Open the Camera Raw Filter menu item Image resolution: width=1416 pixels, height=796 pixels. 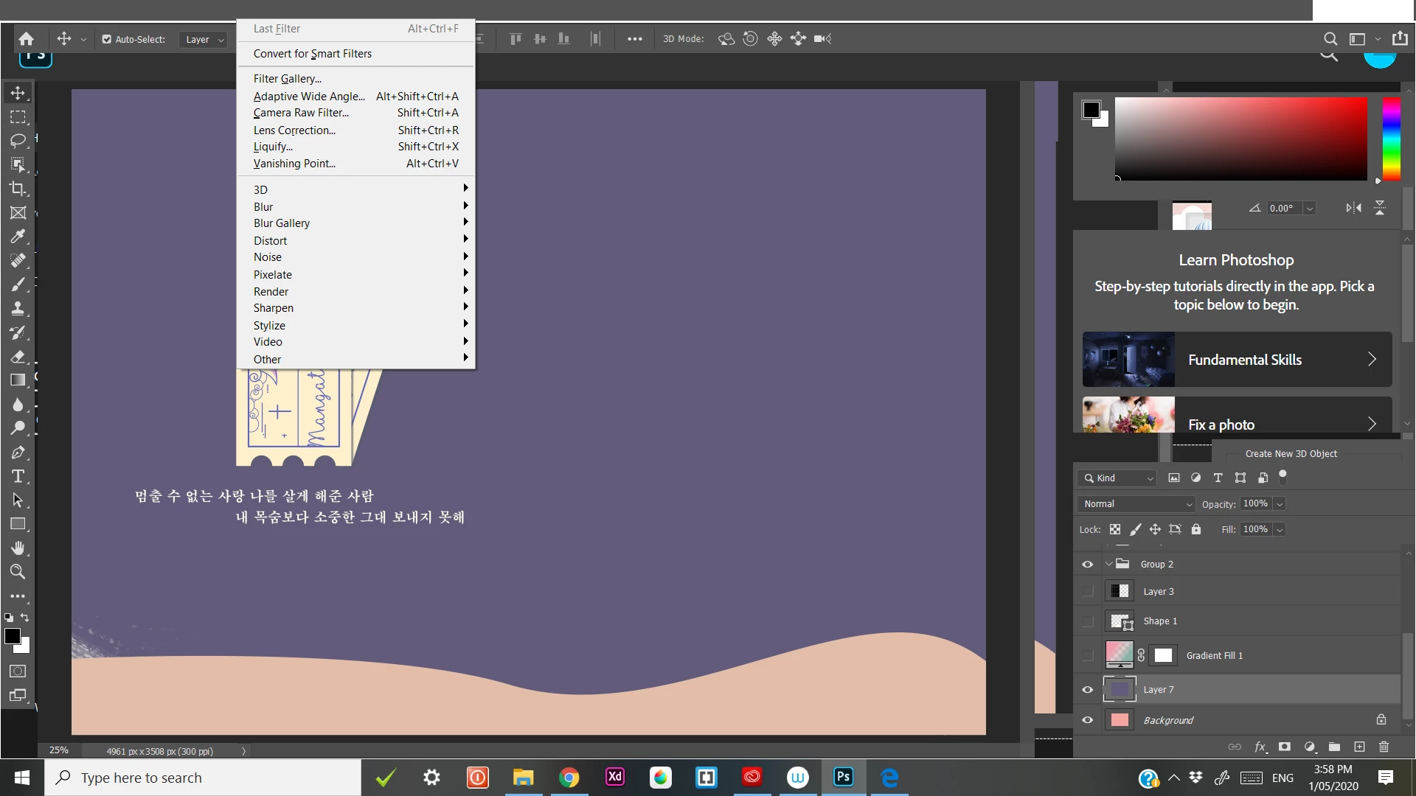[301, 113]
